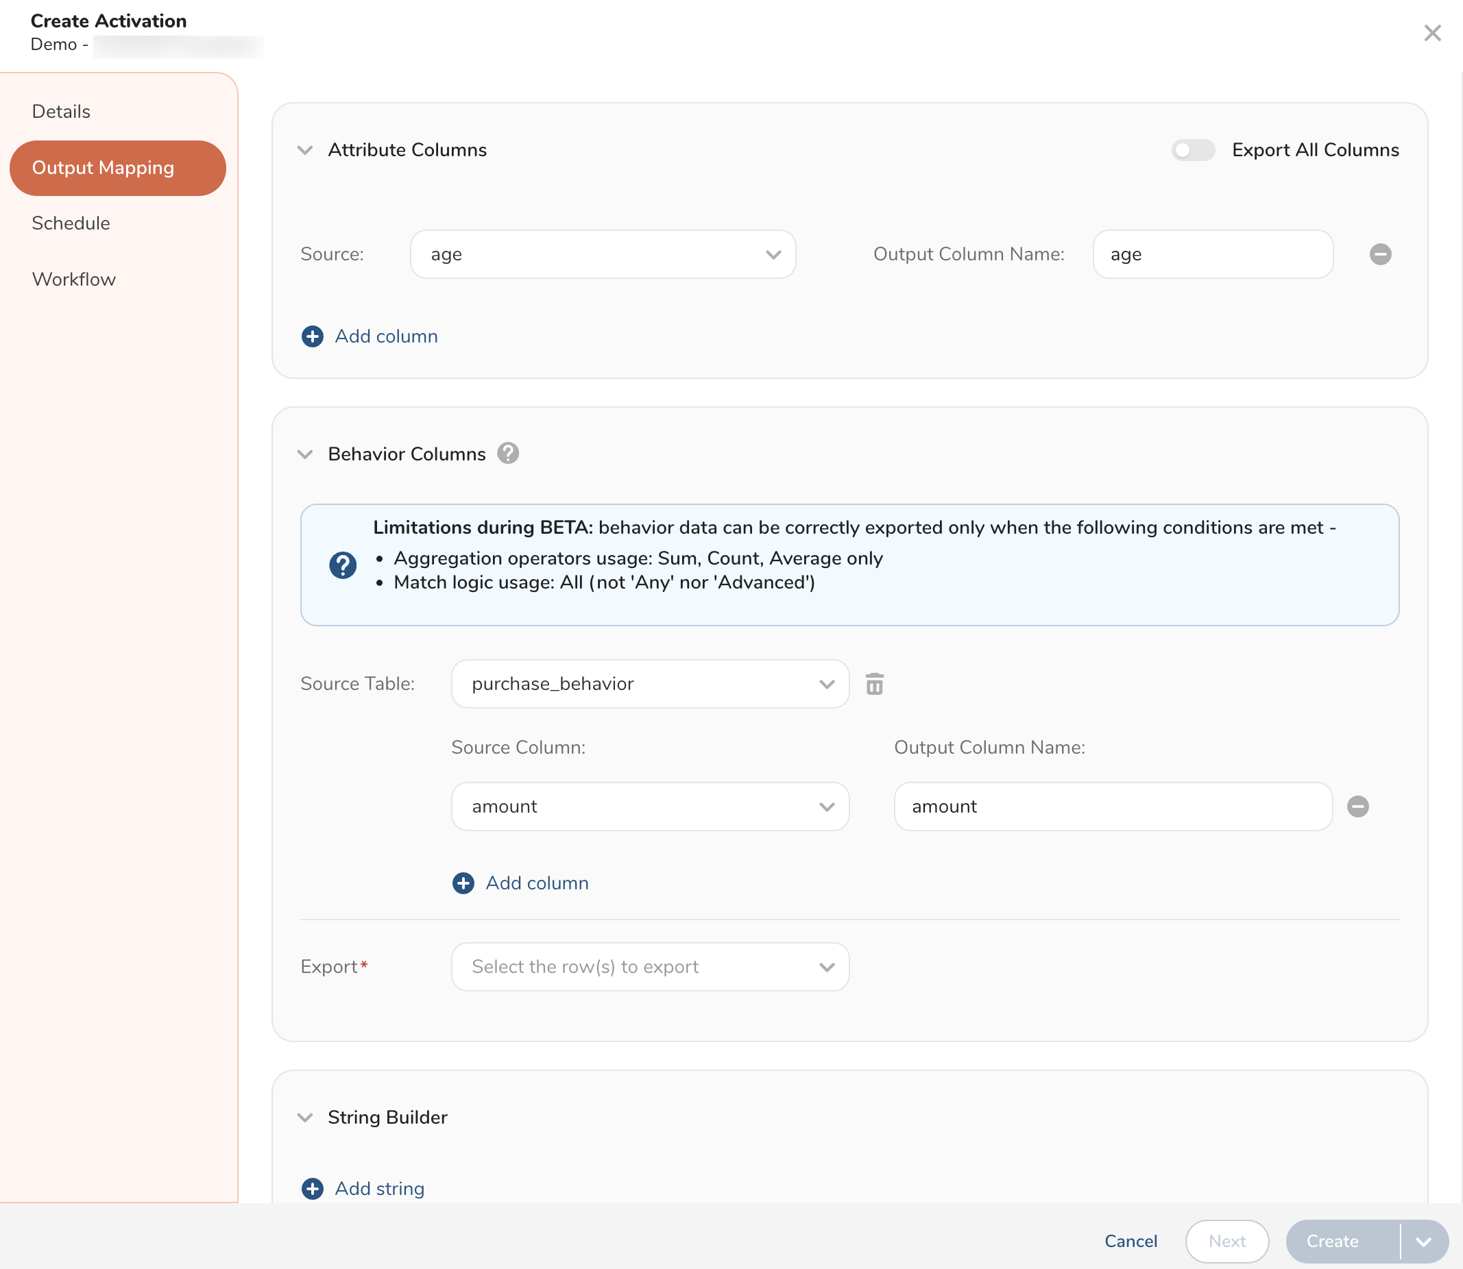Go to the Schedule step

click(x=71, y=224)
